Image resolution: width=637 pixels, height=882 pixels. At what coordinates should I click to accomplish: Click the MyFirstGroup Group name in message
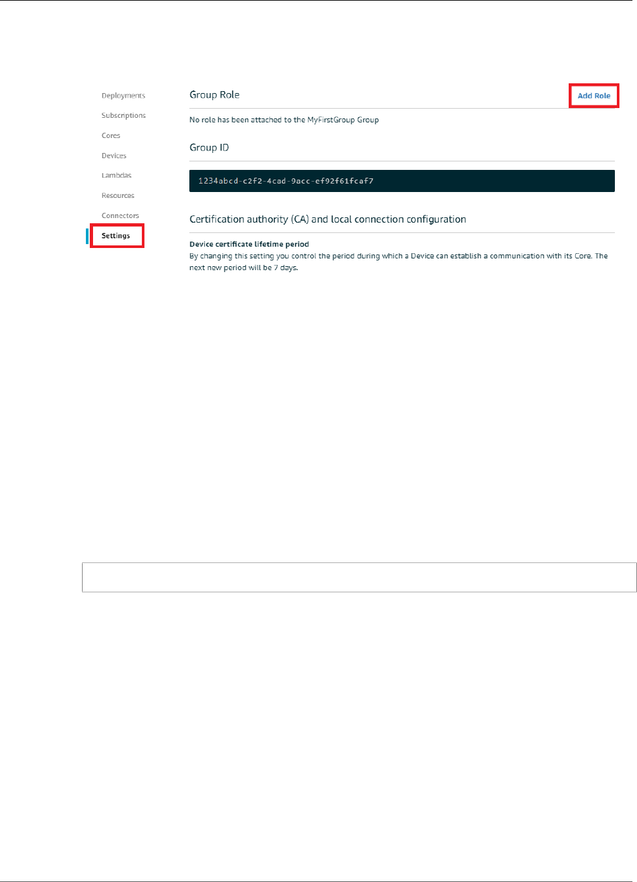[x=343, y=120]
